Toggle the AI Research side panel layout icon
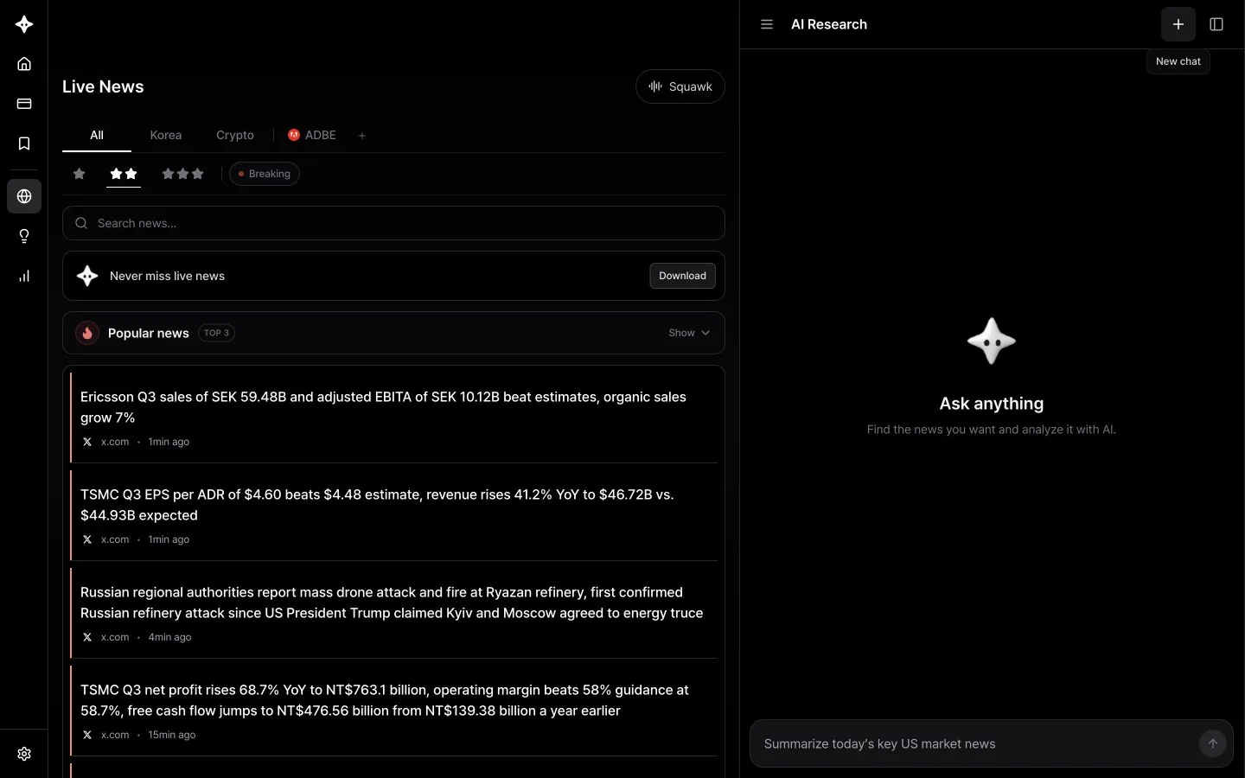Image resolution: width=1245 pixels, height=778 pixels. tap(1216, 24)
